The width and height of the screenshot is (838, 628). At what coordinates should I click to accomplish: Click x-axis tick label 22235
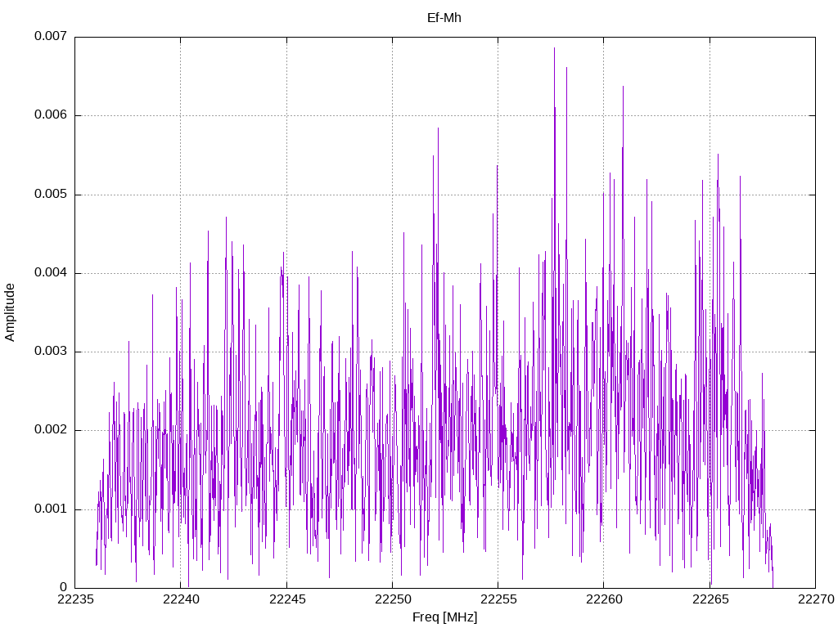click(75, 599)
